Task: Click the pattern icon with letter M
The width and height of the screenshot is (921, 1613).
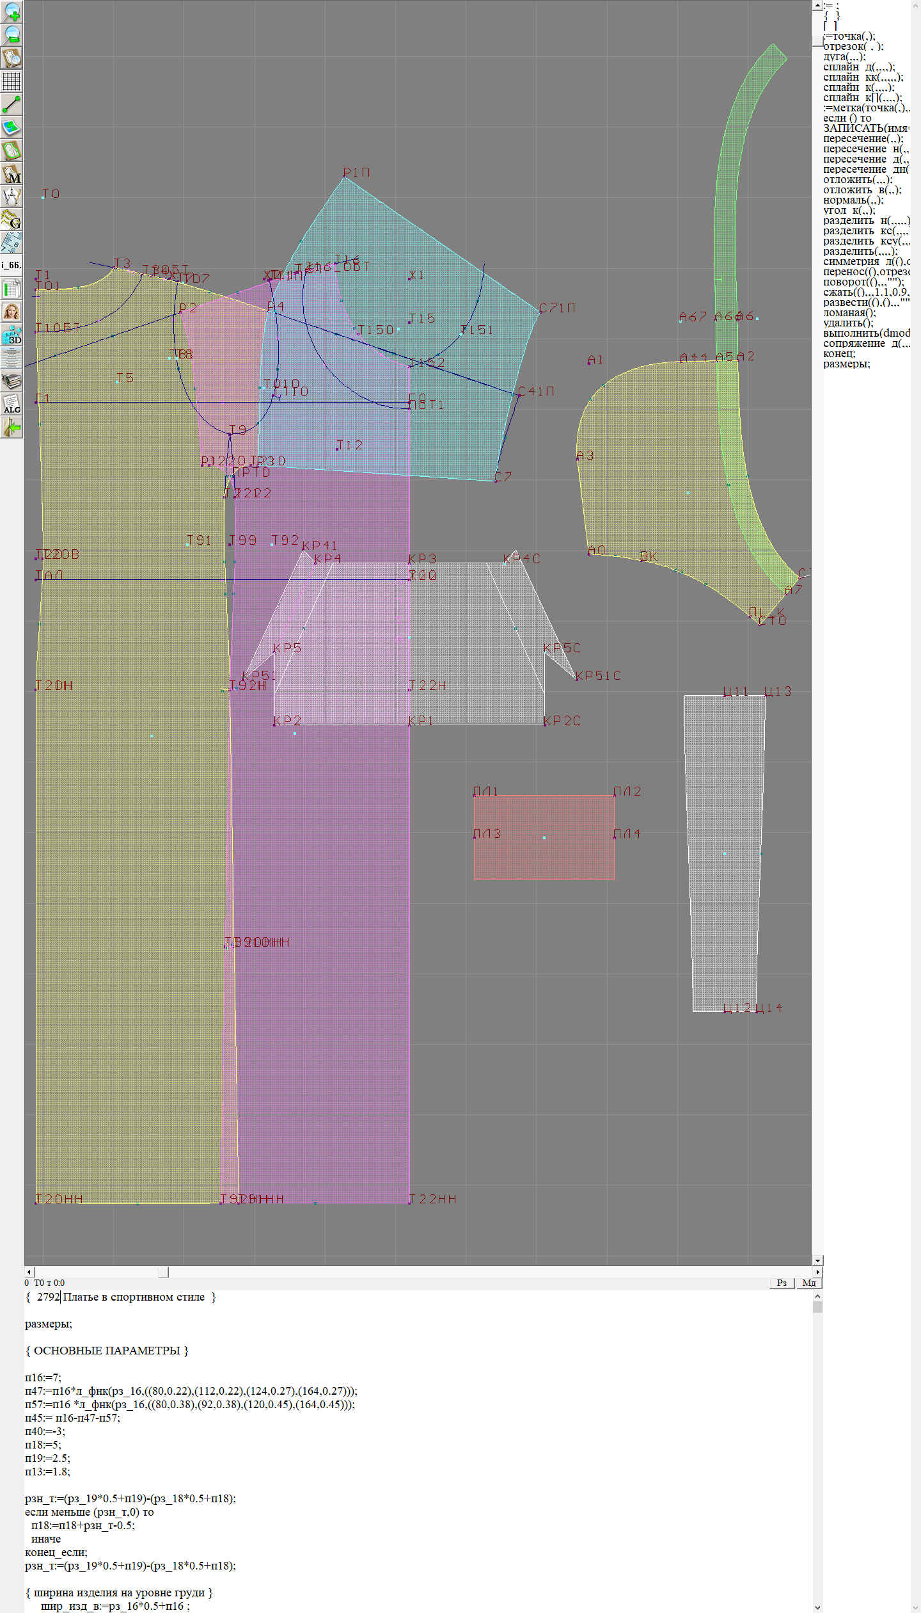Action: tap(12, 174)
